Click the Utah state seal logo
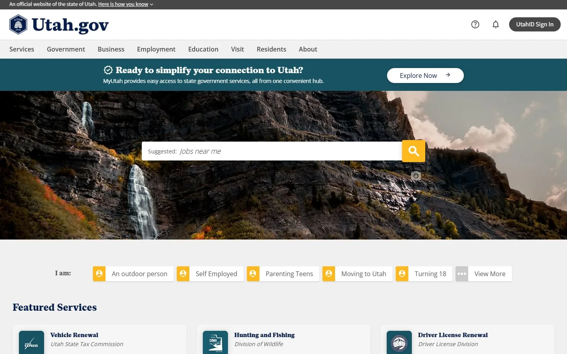 19,24
